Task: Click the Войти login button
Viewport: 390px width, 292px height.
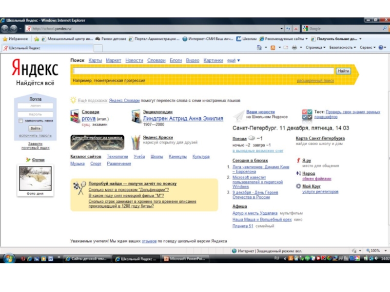Action: (x=35, y=128)
